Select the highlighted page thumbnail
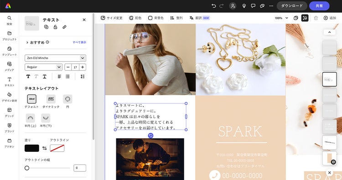 coord(330,80)
